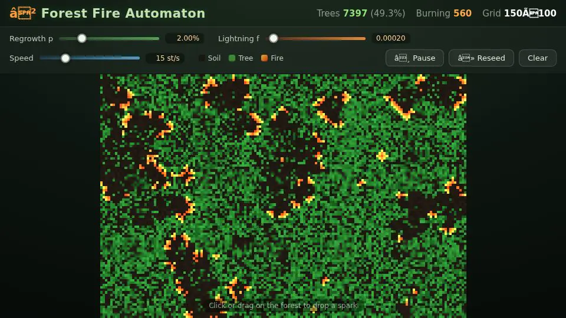Click the Trees count 7397
This screenshot has width=566, height=318.
point(355,14)
